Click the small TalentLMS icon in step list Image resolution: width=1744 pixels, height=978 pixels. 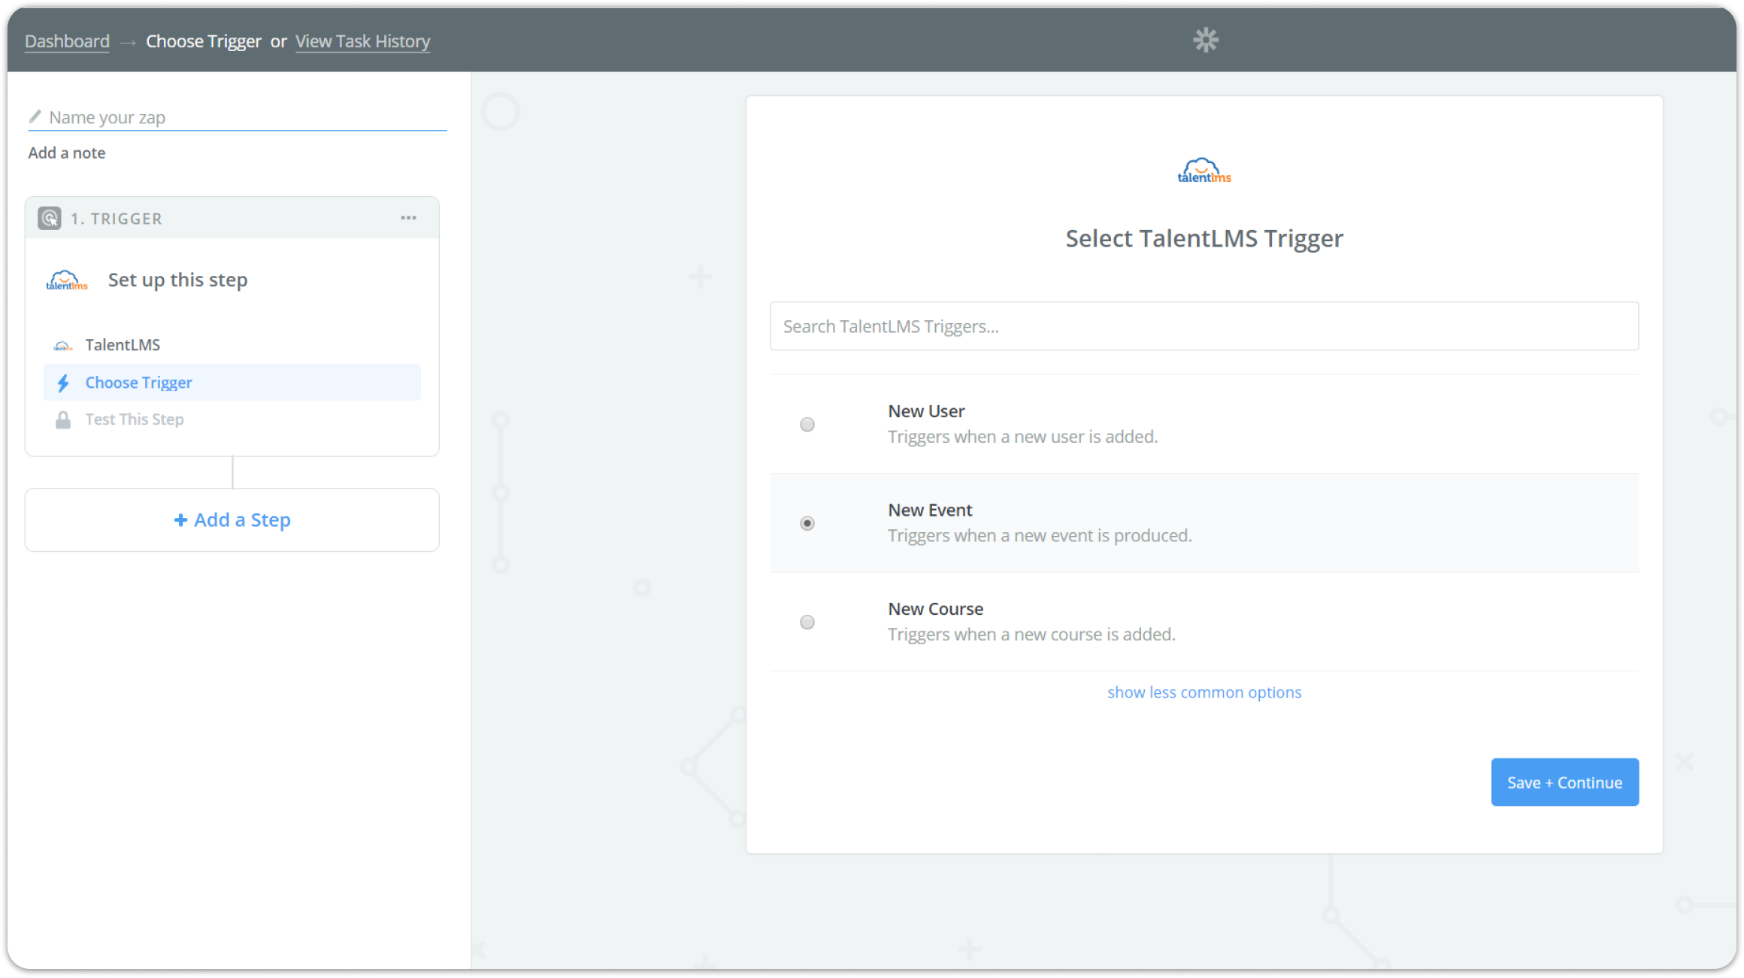coord(63,346)
